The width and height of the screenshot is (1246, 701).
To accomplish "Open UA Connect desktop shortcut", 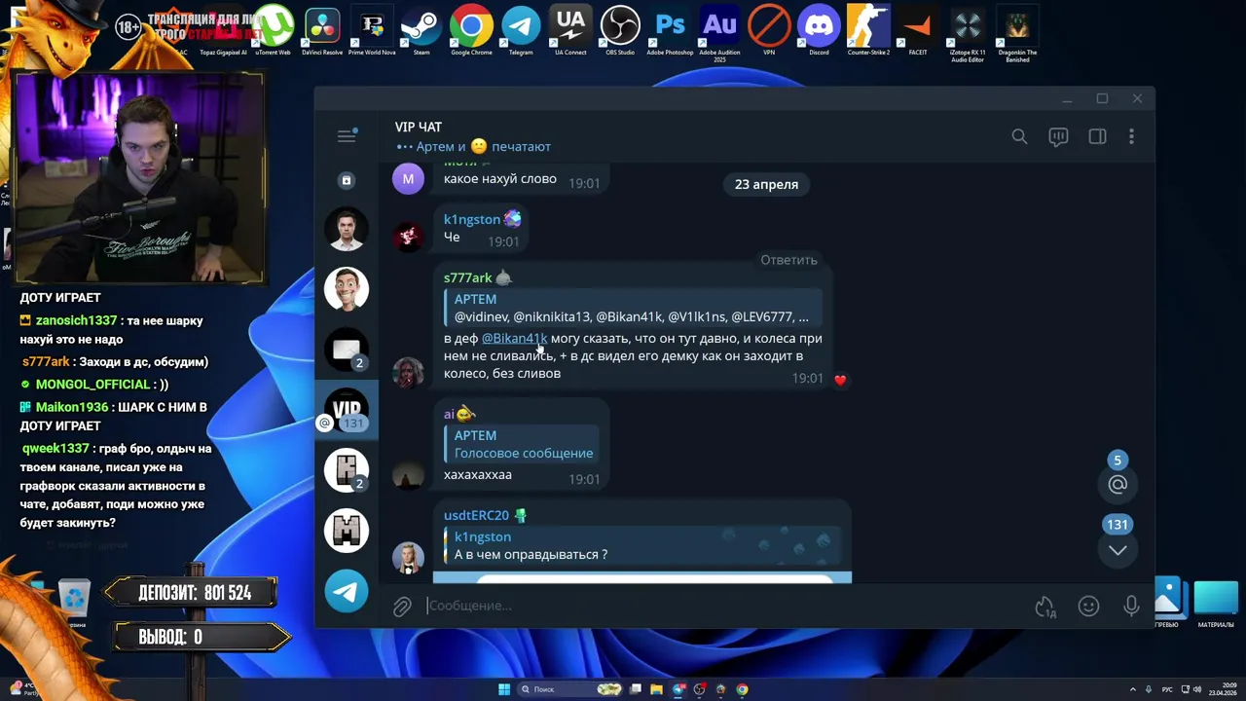I will pos(570,30).
